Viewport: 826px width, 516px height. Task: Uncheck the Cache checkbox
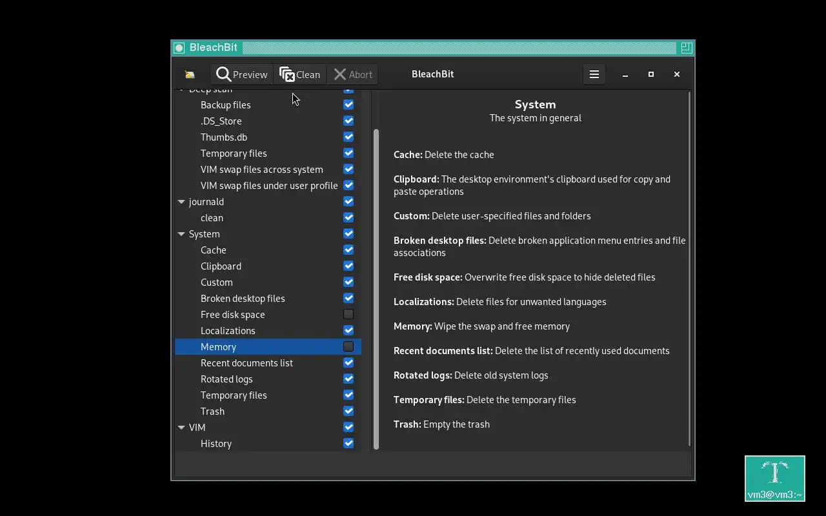[x=348, y=250]
